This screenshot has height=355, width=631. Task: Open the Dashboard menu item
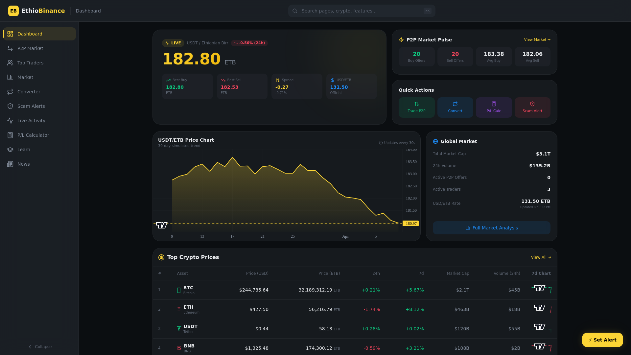40,34
